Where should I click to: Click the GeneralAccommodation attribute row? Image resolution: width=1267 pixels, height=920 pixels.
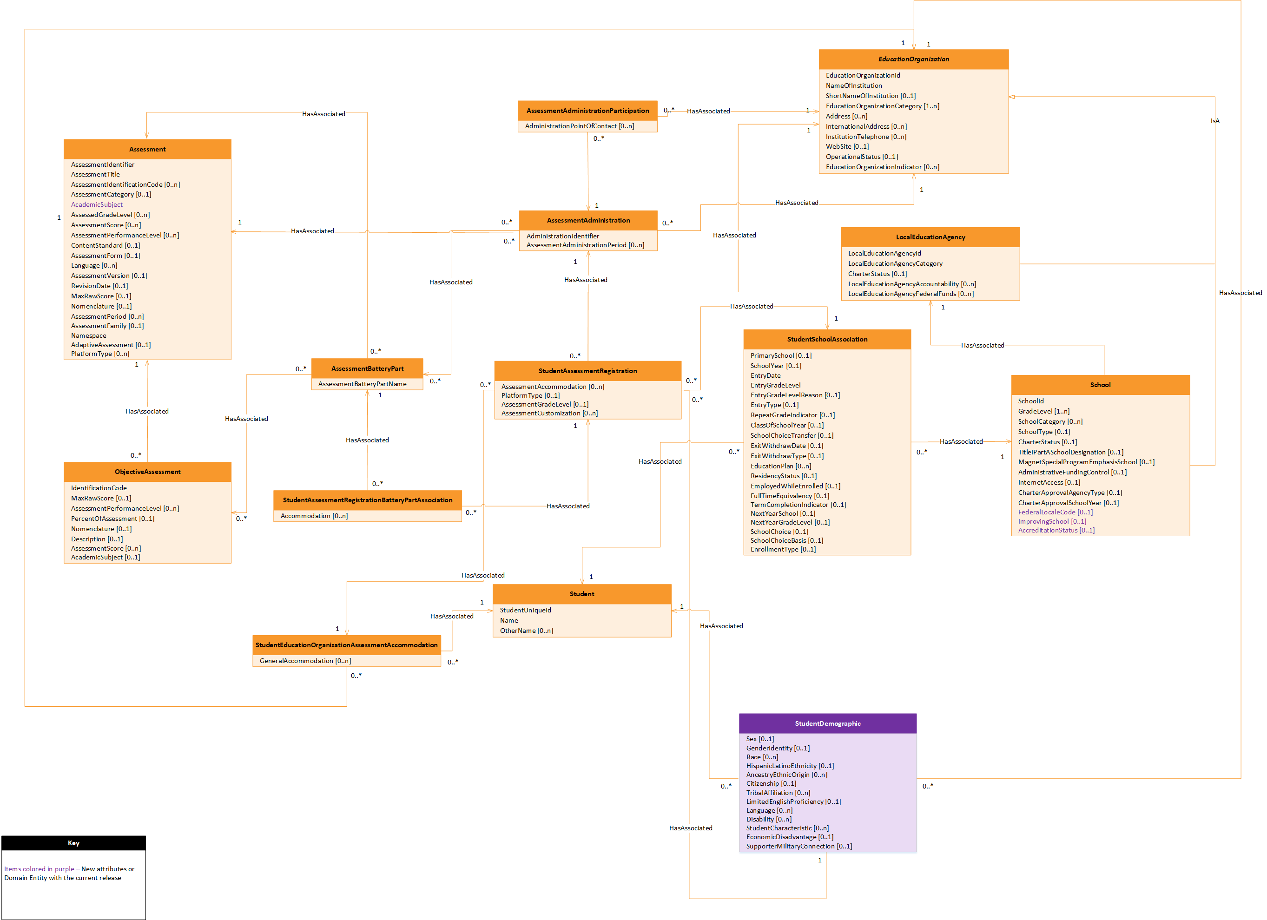click(x=305, y=661)
